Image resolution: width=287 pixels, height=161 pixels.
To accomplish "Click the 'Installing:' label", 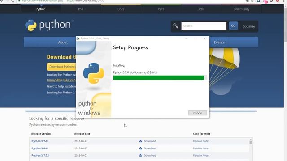I will point(119,65).
